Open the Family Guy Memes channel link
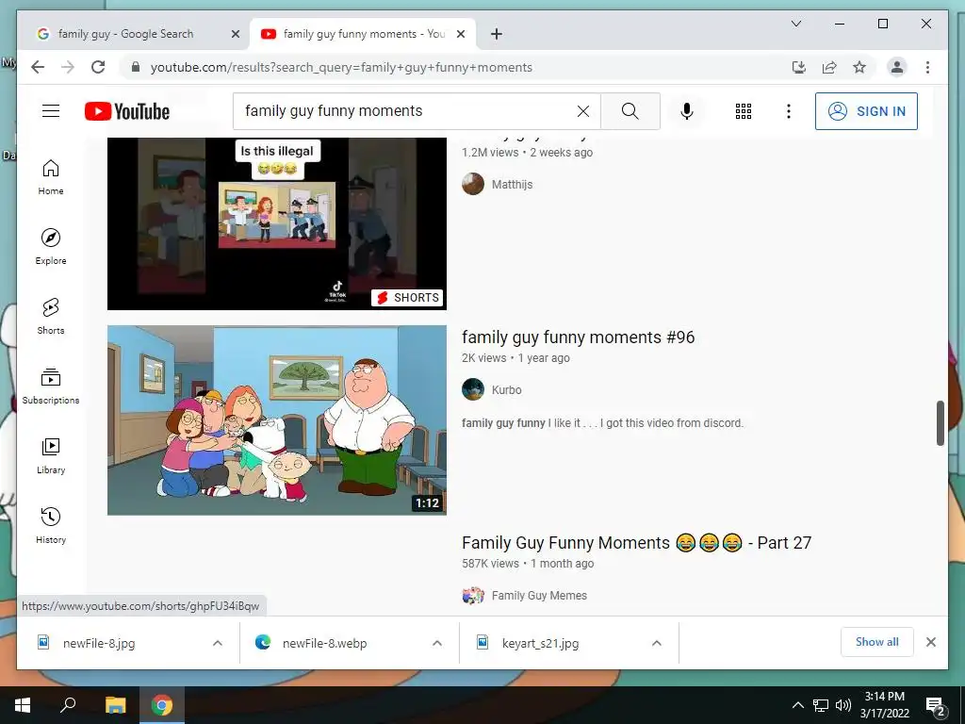The width and height of the screenshot is (965, 724). (539, 596)
